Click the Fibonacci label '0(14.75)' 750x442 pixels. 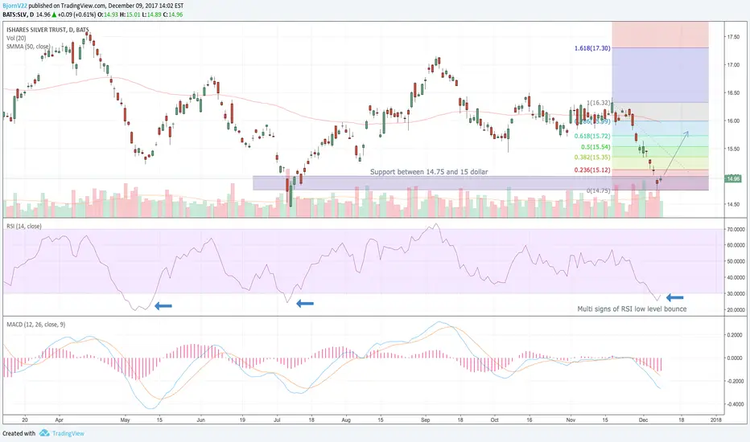599,190
